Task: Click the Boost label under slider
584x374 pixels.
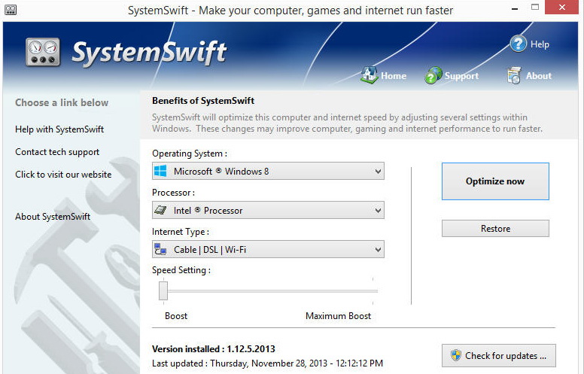Action: click(x=176, y=316)
